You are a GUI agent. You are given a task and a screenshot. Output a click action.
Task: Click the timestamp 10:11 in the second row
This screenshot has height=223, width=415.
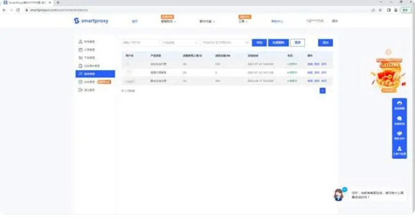tap(260, 72)
